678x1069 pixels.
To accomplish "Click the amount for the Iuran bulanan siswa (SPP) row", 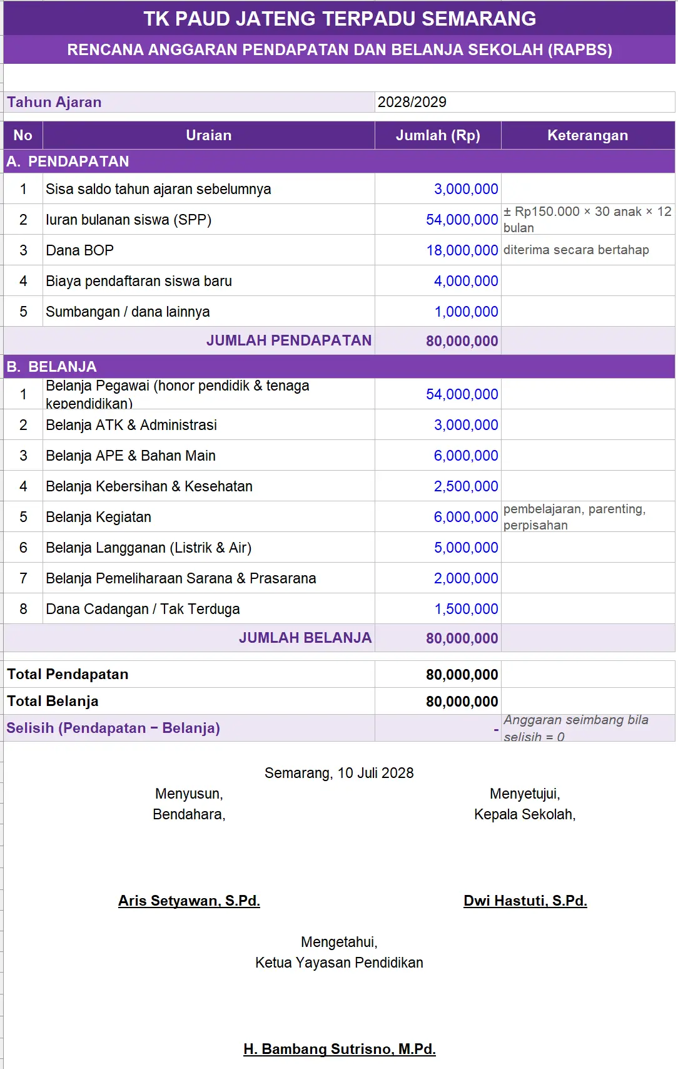I will pyautogui.click(x=438, y=220).
